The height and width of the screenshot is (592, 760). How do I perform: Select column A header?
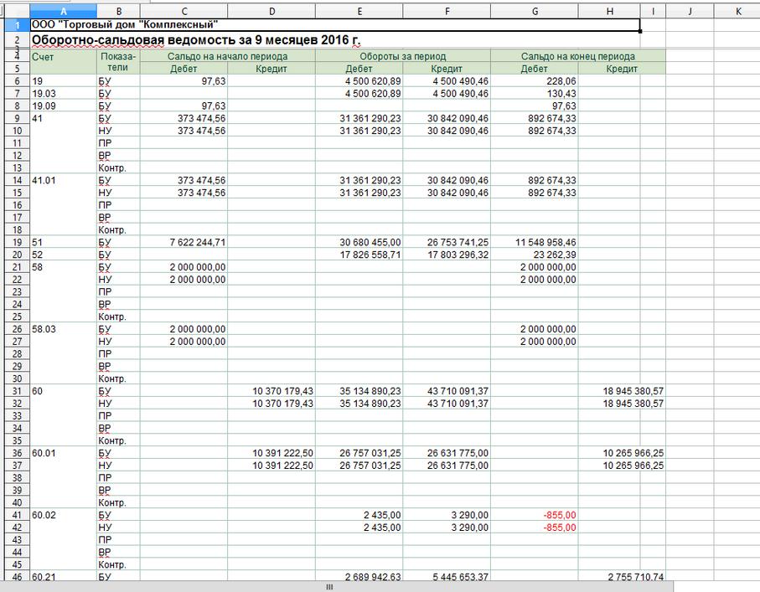tap(63, 11)
